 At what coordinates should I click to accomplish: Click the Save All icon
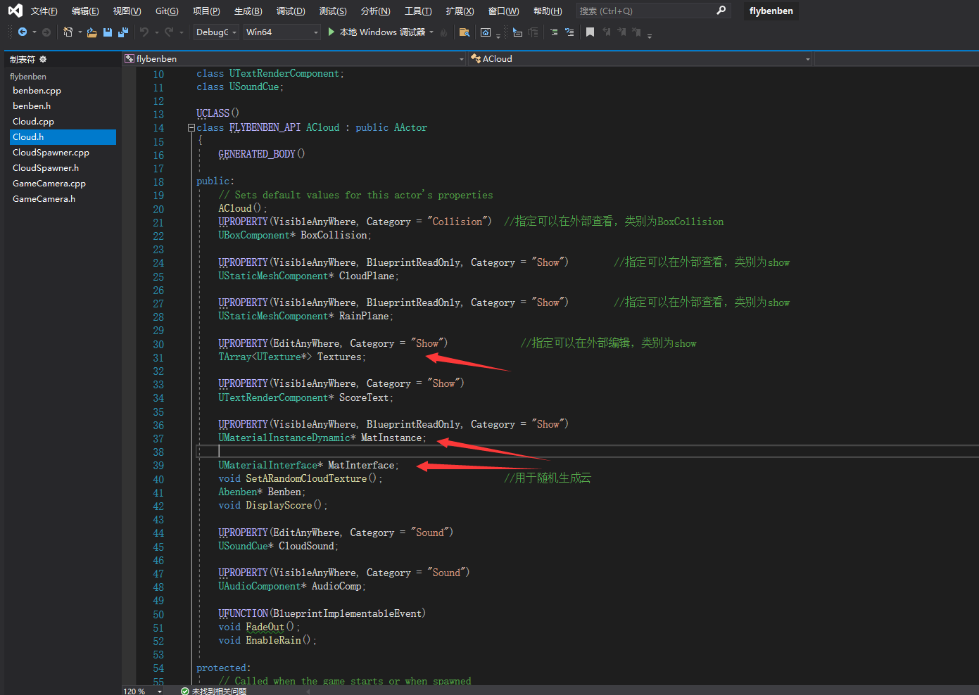pos(123,32)
